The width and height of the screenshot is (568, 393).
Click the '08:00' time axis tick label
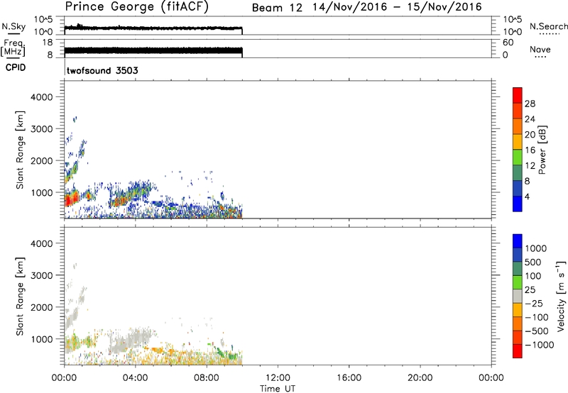click(207, 378)
